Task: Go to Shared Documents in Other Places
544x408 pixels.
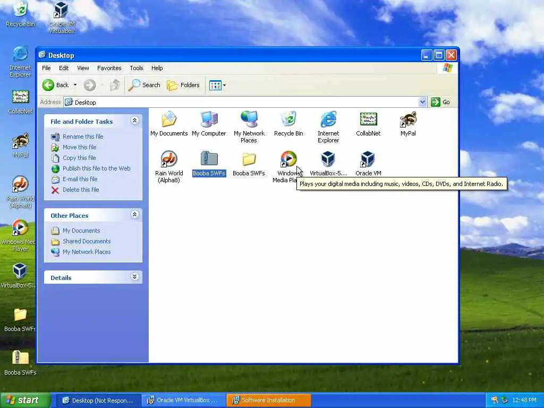Action: click(x=81, y=241)
